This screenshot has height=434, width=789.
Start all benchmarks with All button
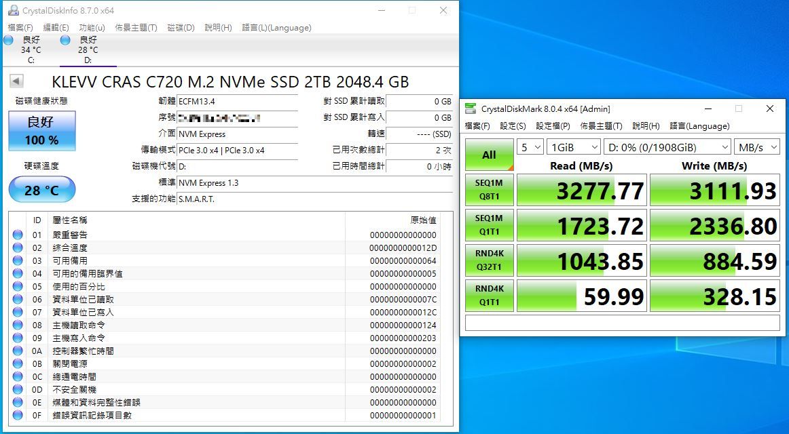[x=489, y=155]
